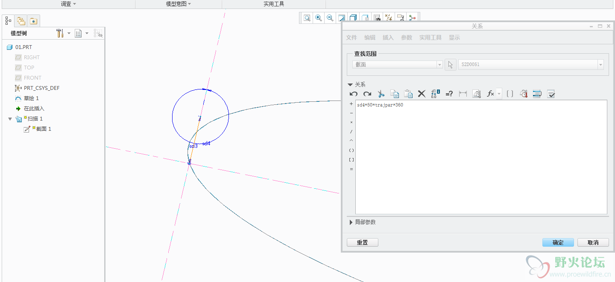Select 草绘 1 in the model tree

[x=31, y=98]
